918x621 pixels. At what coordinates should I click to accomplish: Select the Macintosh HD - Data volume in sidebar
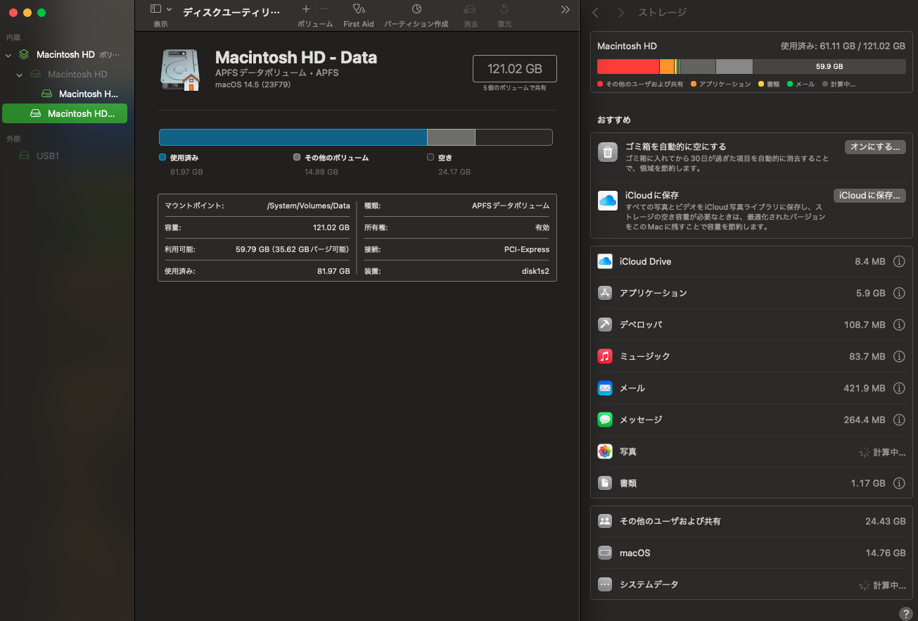pos(65,113)
